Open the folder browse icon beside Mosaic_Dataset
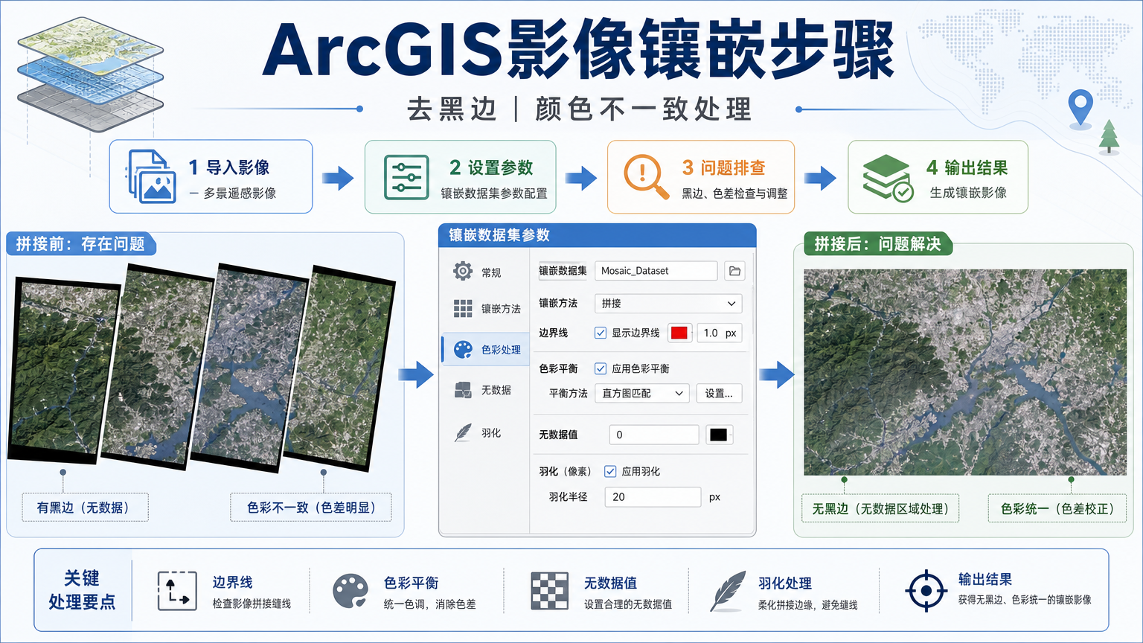The image size is (1143, 643). tap(734, 271)
